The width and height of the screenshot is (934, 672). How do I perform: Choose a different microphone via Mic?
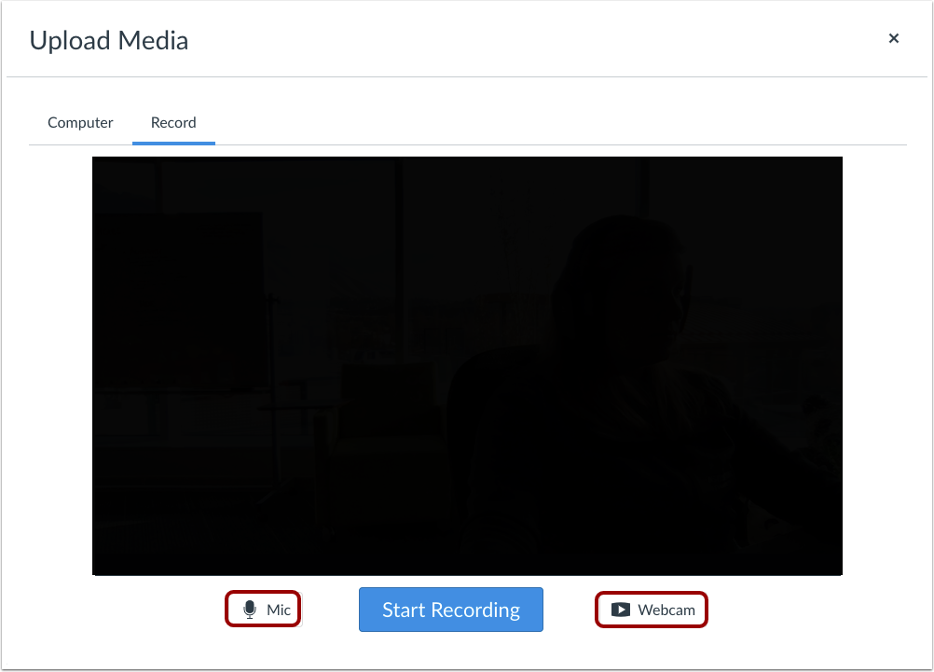click(263, 609)
